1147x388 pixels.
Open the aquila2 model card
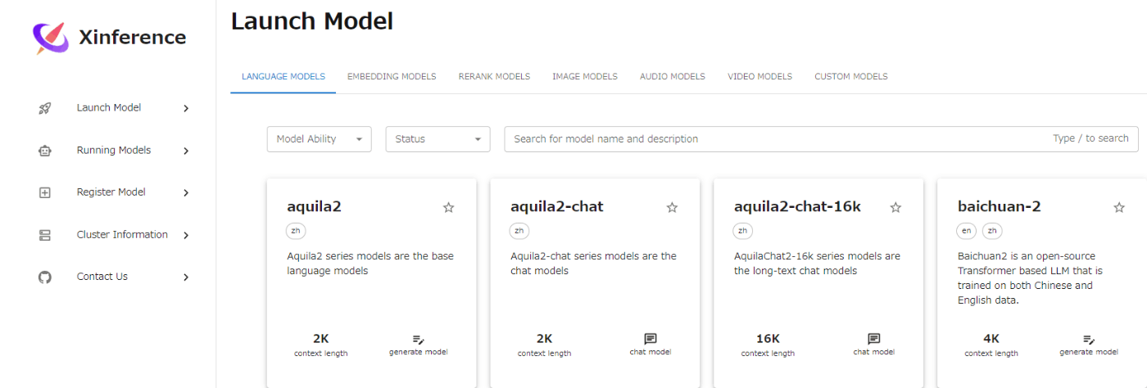(371, 283)
